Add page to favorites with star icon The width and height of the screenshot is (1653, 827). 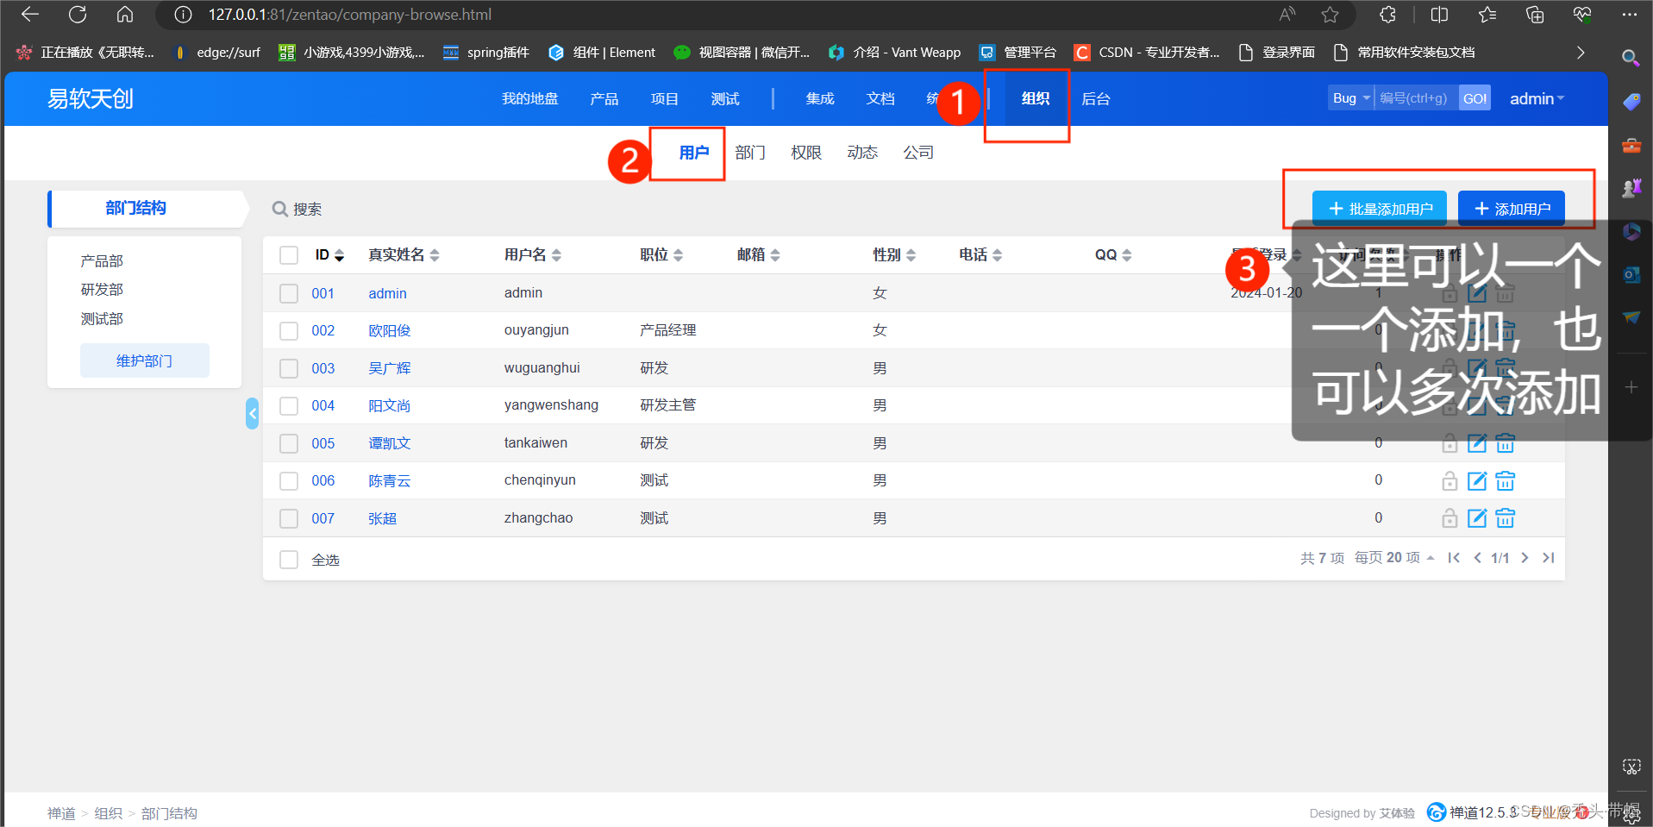coord(1331,15)
